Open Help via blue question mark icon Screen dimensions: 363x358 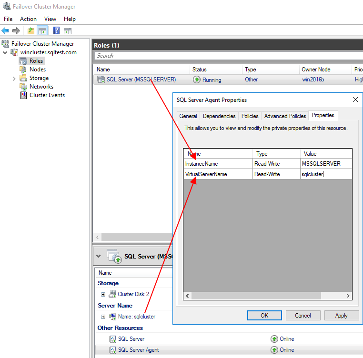click(56, 30)
